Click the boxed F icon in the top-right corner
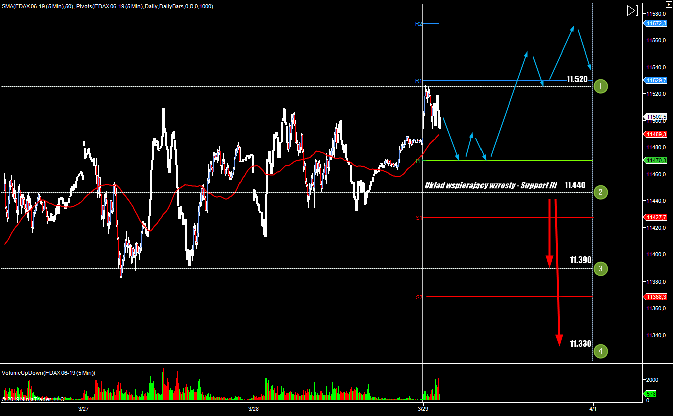 (669, 4)
